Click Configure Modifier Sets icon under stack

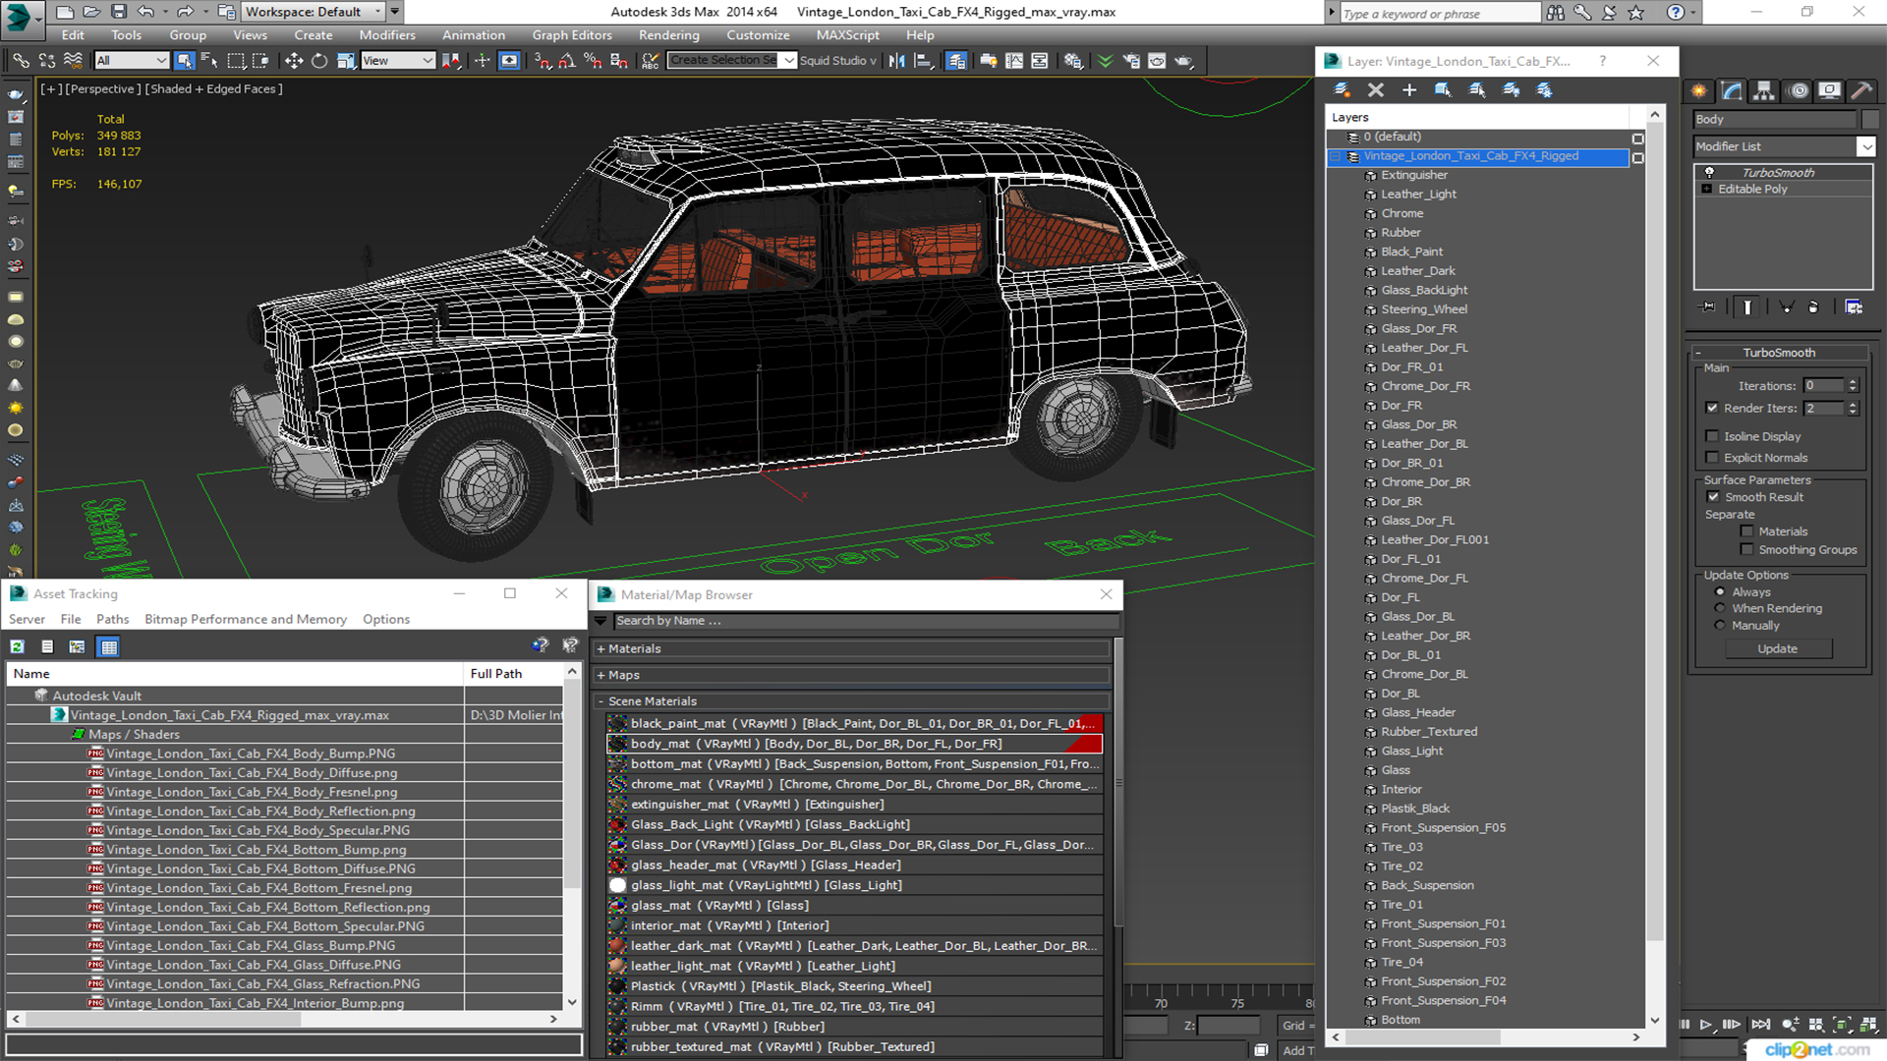[x=1854, y=307]
